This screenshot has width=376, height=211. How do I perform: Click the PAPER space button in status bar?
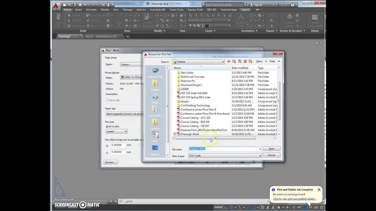coord(219,207)
